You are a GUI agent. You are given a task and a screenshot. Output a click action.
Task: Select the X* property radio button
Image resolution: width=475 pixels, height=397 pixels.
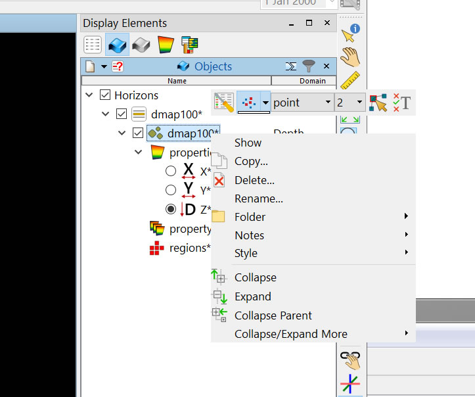[171, 171]
